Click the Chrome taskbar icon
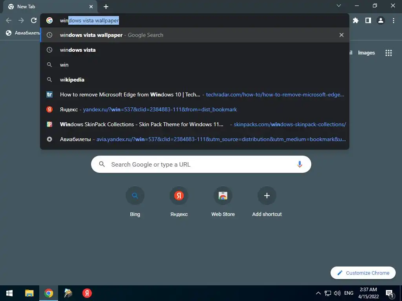Image resolution: width=402 pixels, height=301 pixels. 48,293
